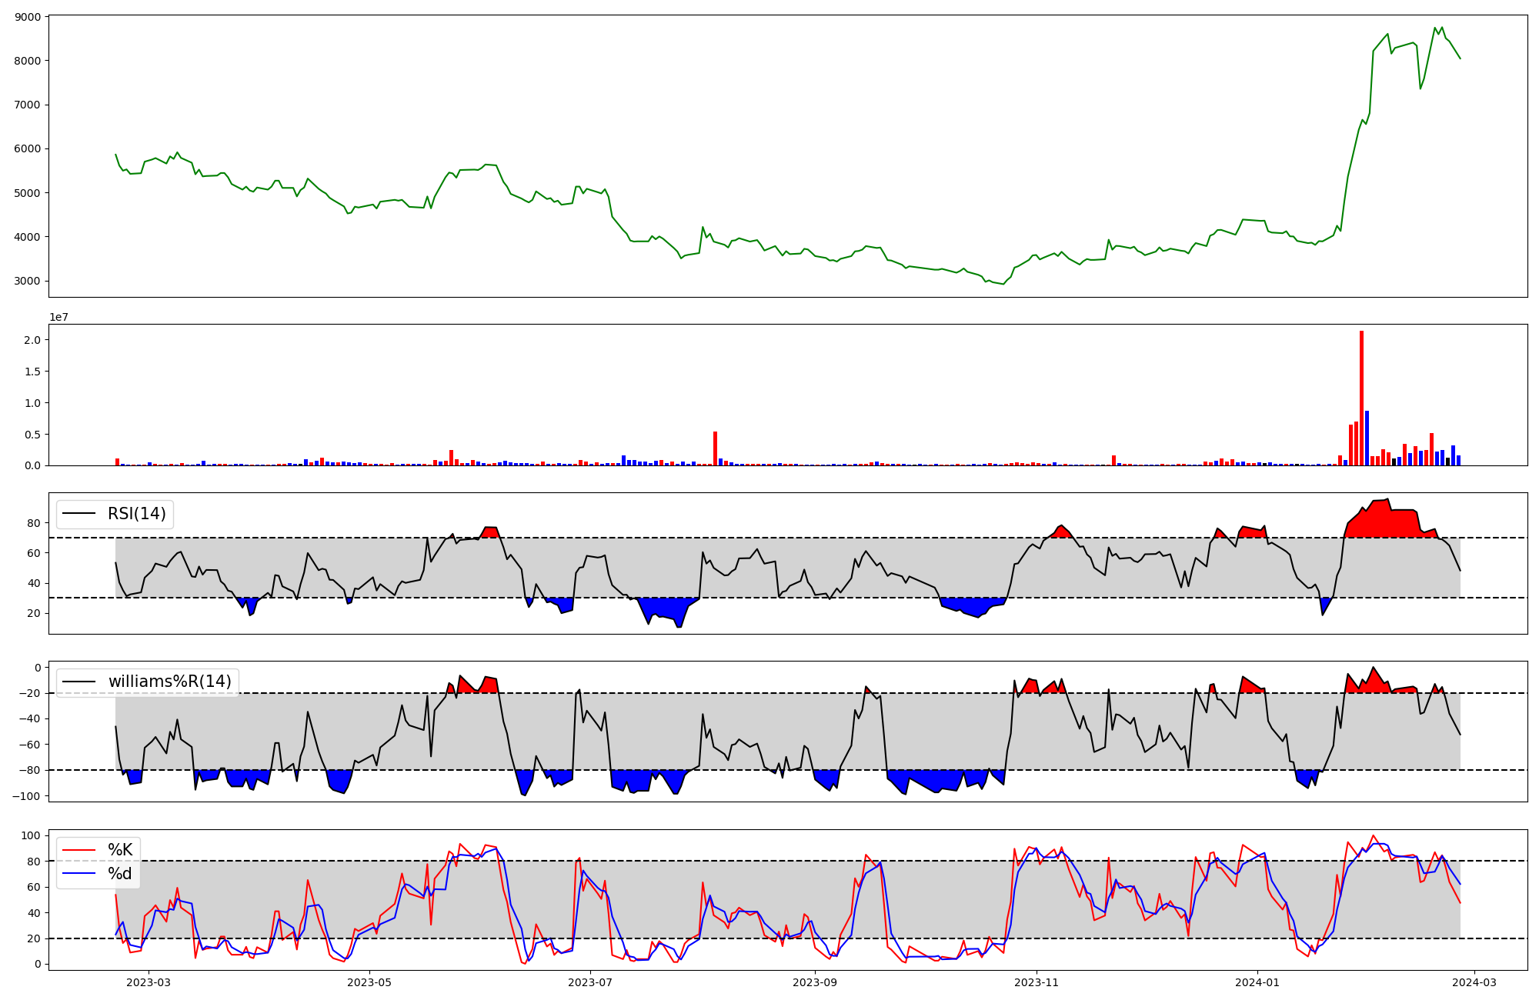Click the blue %d legend line swatch
Image resolution: width=1539 pixels, height=1000 pixels.
coord(78,874)
